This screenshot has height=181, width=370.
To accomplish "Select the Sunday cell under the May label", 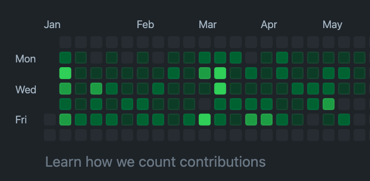I will (329, 42).
